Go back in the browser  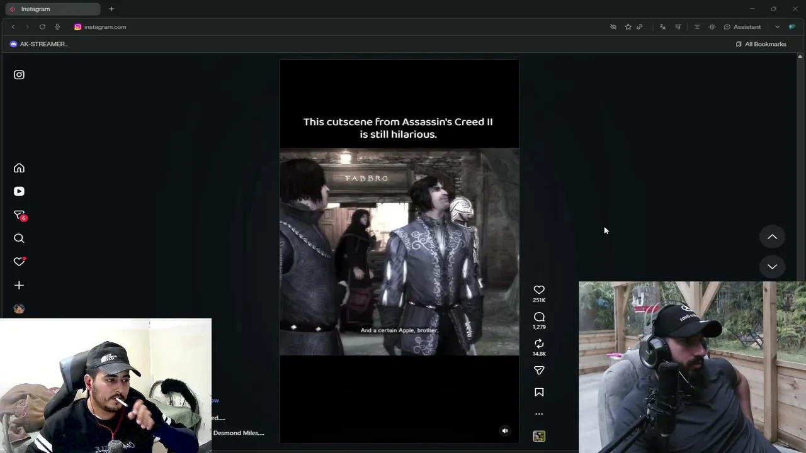[13, 27]
